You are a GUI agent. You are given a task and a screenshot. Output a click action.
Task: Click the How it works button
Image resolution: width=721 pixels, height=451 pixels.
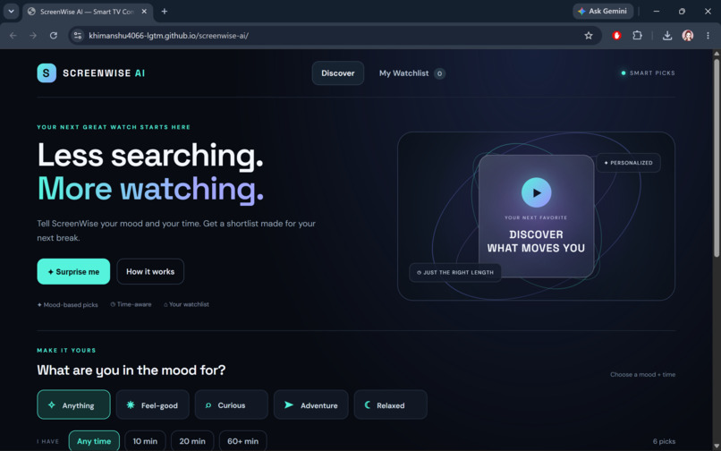coord(150,271)
